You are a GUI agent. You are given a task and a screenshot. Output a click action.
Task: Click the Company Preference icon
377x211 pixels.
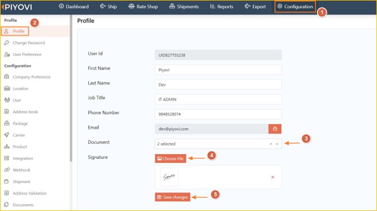[x=7, y=76]
